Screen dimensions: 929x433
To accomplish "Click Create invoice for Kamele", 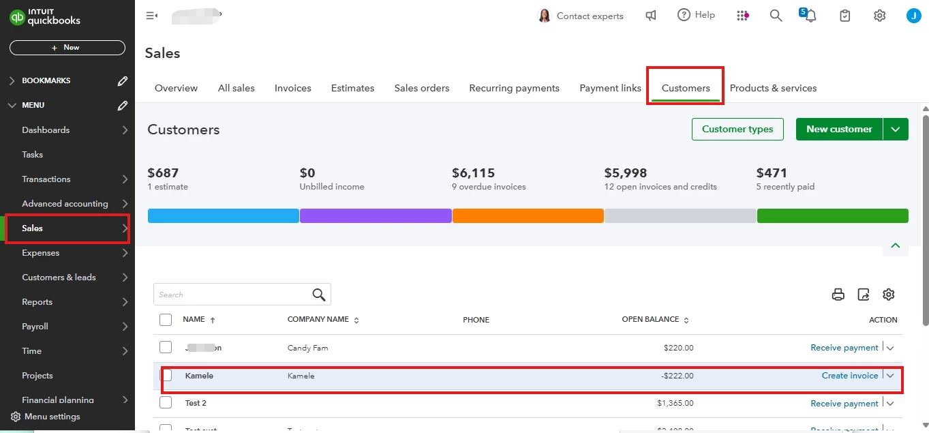I will click(850, 375).
